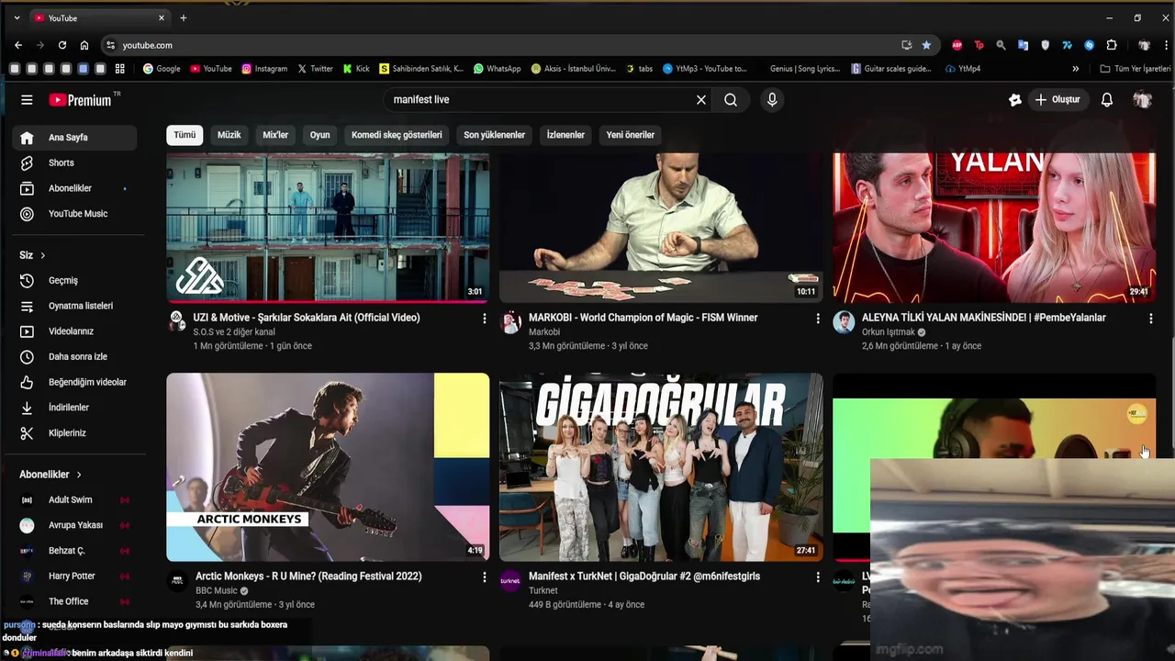Select the Oyun filter chip
This screenshot has height=661, width=1175.
pyautogui.click(x=319, y=135)
